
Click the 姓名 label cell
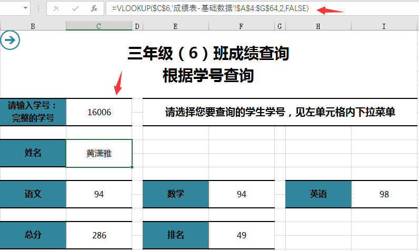(33, 153)
